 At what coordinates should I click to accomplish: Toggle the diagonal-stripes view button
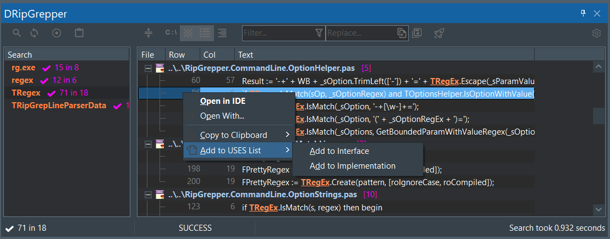[x=189, y=33]
